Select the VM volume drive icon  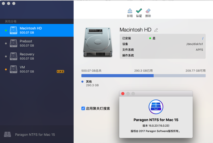pyautogui.click(x=13, y=69)
